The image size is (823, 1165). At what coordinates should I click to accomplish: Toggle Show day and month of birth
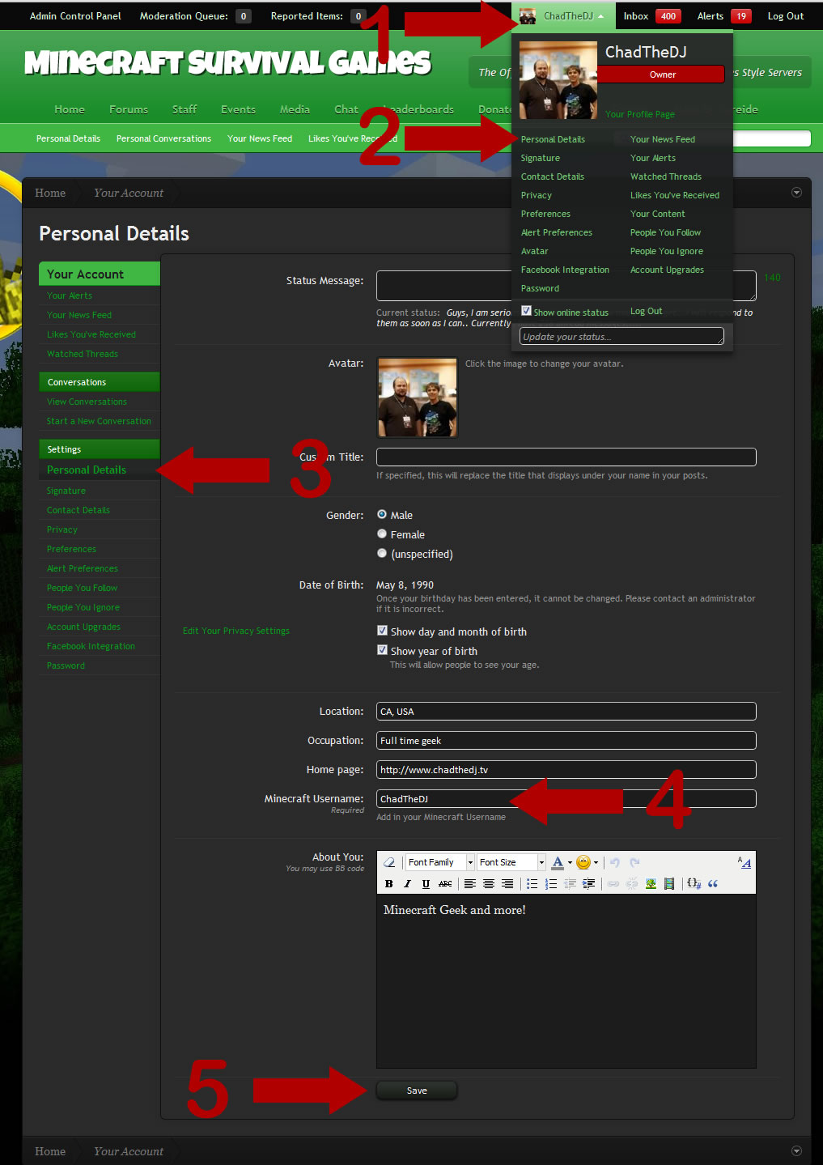382,631
